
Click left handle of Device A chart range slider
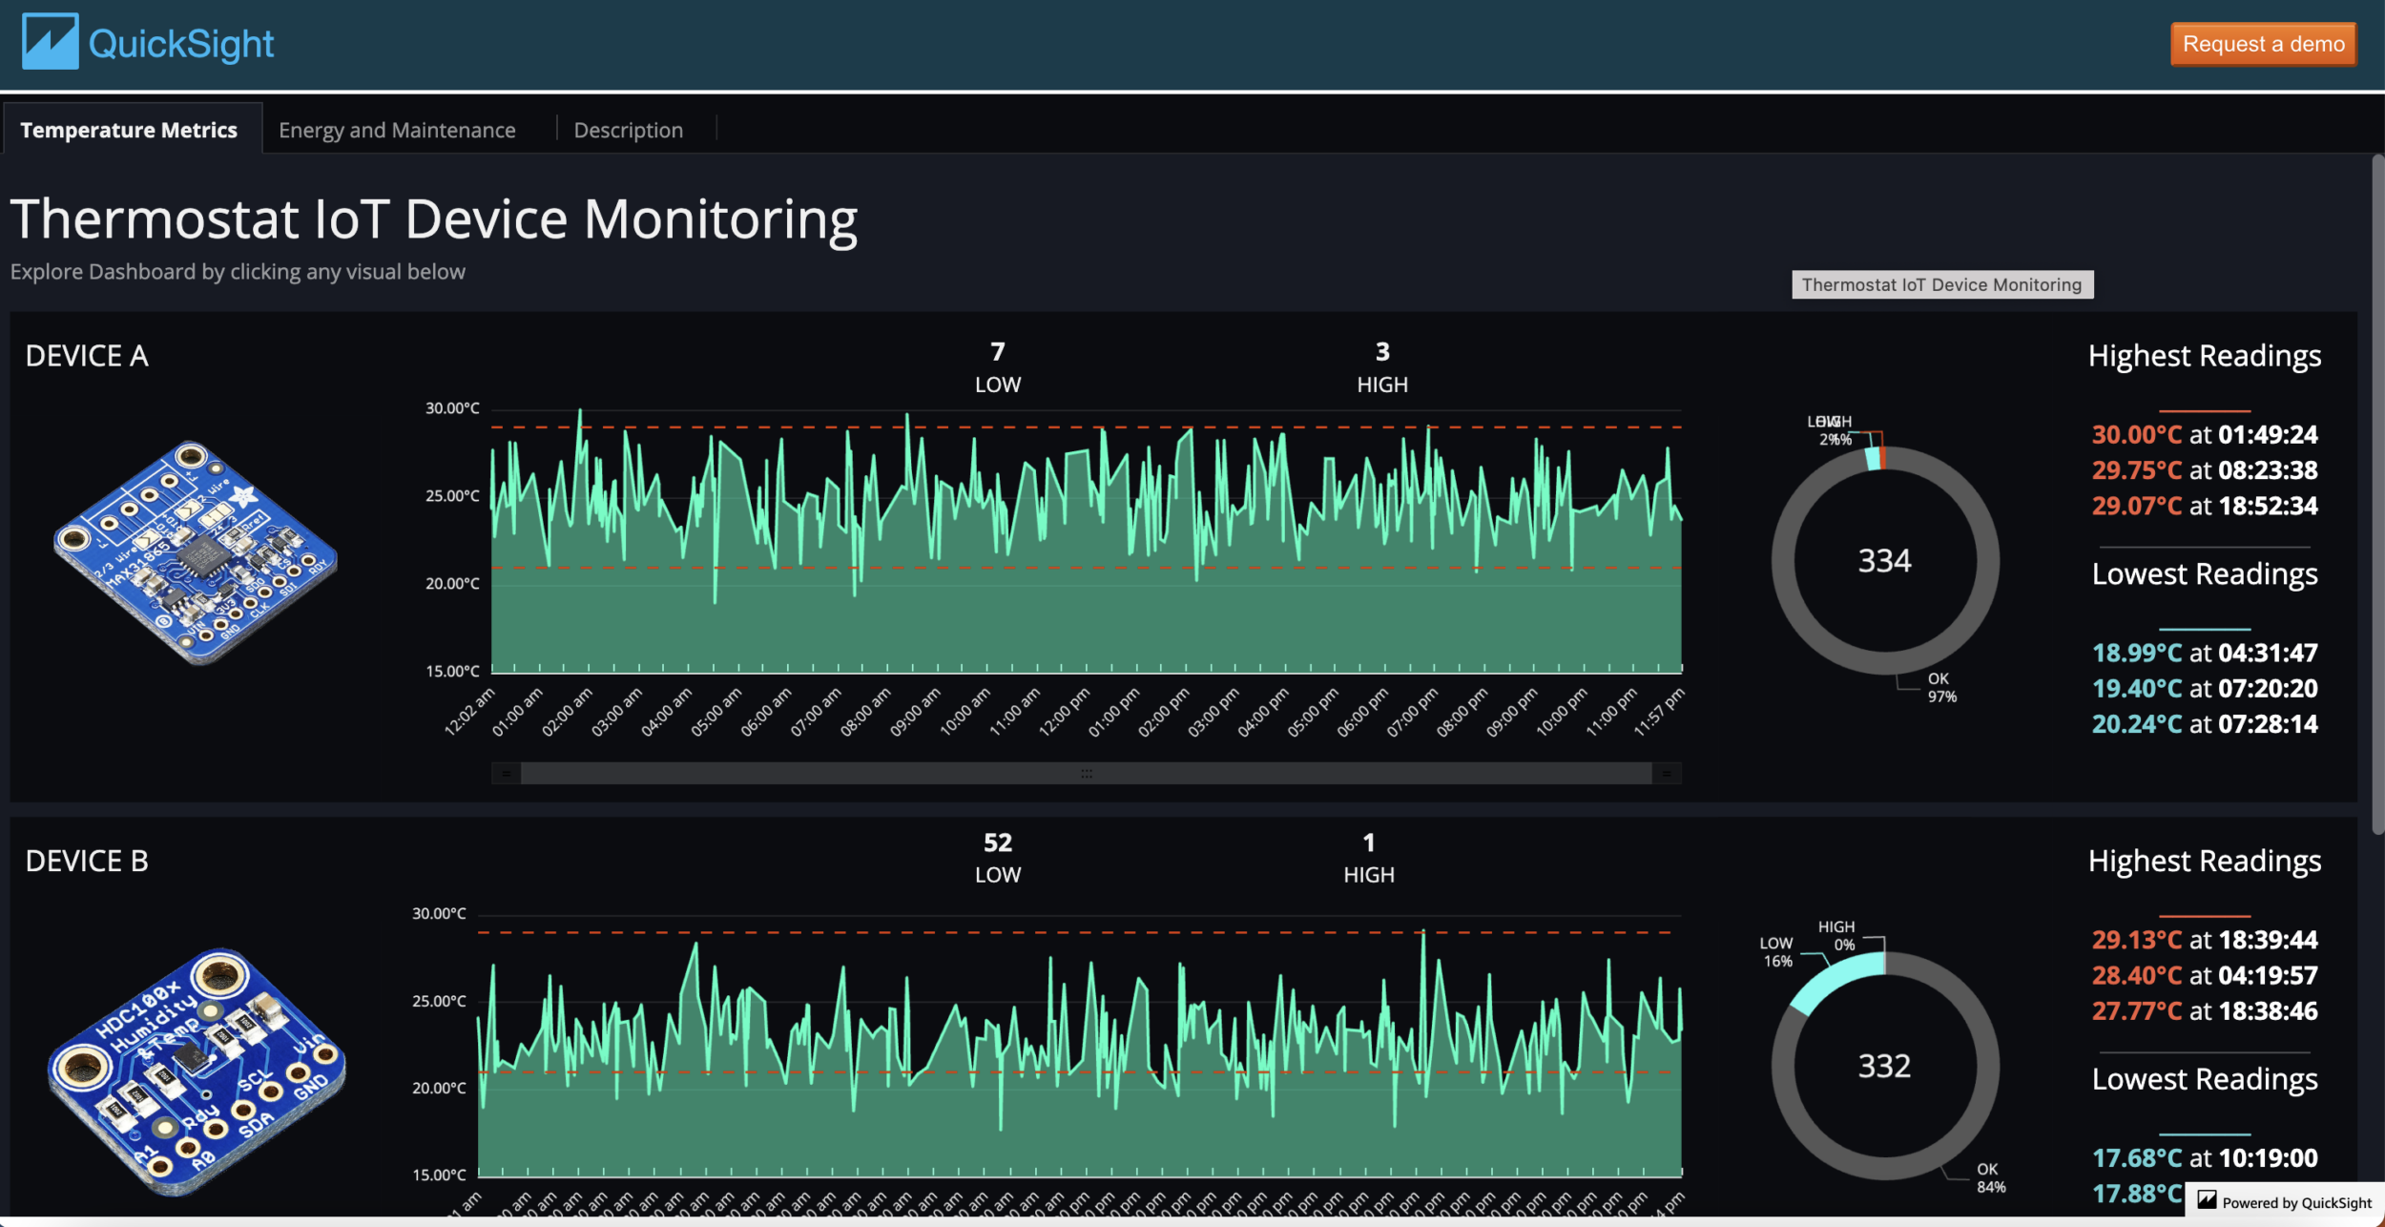coord(507,774)
